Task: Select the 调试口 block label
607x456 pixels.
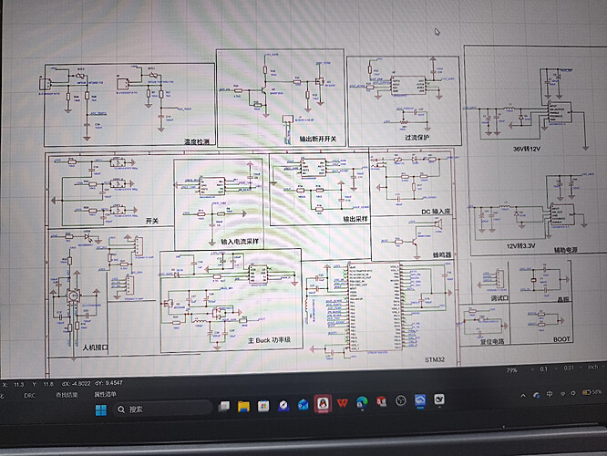Action: (499, 298)
